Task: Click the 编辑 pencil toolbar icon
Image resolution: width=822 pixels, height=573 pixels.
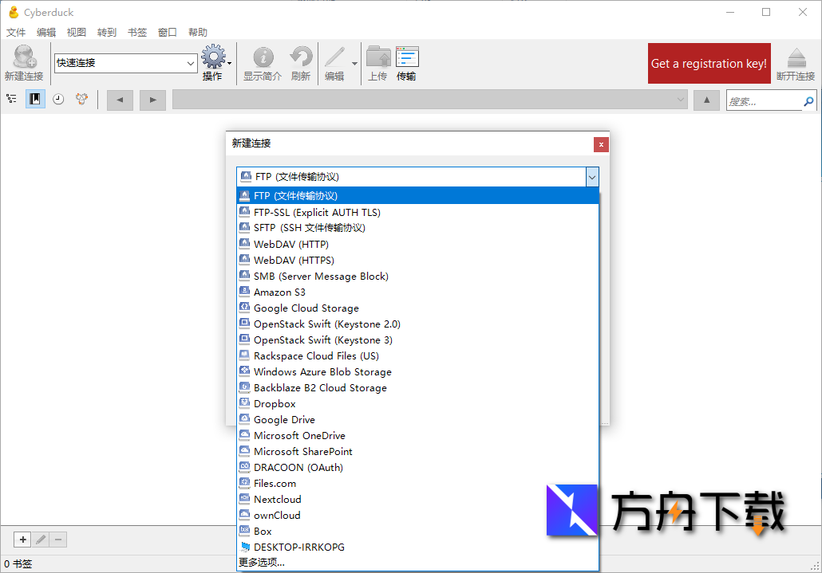Action: point(334,58)
